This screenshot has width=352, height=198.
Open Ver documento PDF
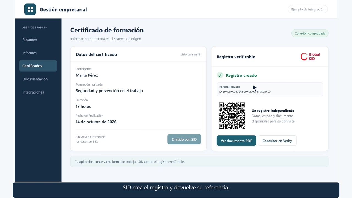[x=236, y=141]
